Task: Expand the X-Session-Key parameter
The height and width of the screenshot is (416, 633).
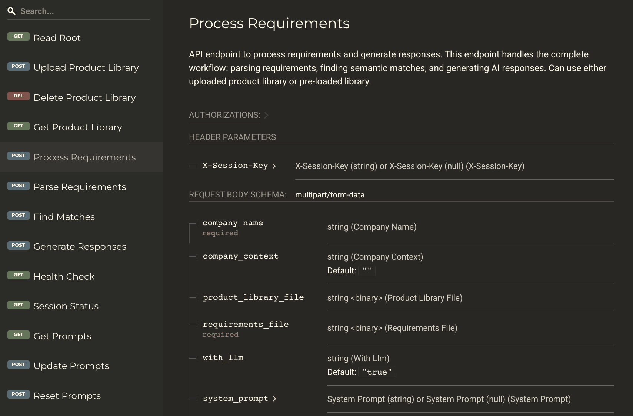Action: click(239, 166)
